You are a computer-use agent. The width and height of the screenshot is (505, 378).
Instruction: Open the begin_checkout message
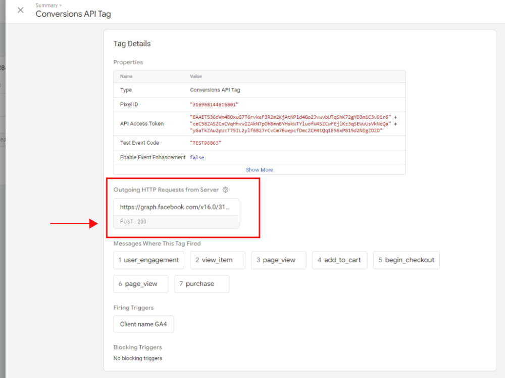[406, 260]
